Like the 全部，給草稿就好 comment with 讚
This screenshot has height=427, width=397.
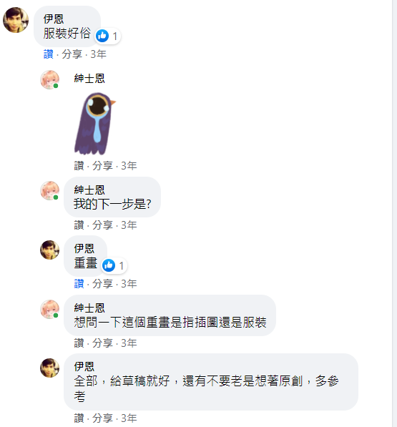[x=79, y=418]
